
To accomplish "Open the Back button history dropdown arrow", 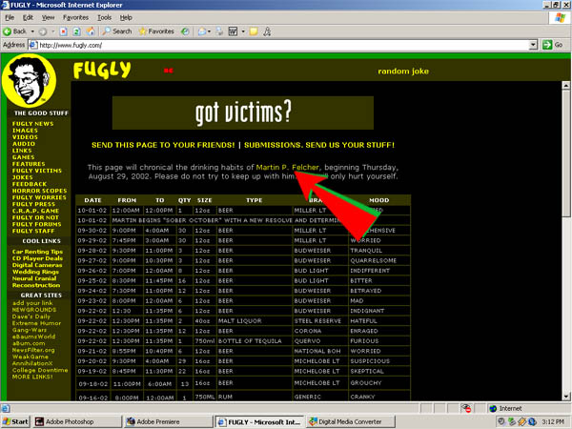I will [32, 31].
